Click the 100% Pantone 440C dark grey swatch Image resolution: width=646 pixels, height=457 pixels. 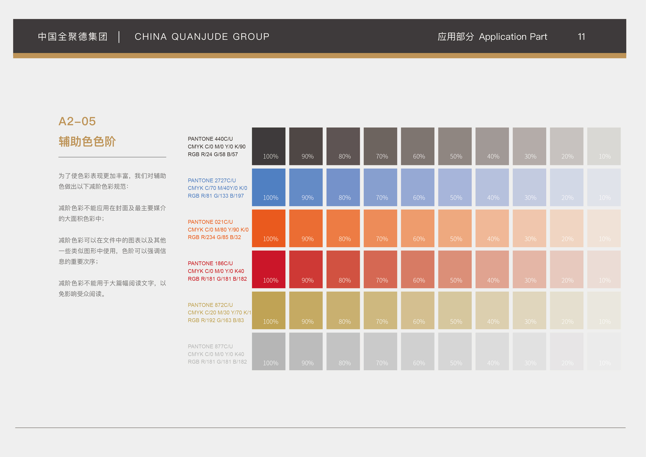point(269,146)
